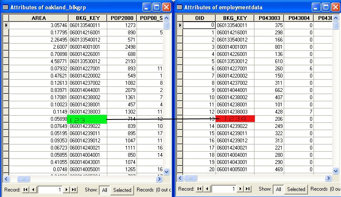Go to next record in oakland_blkgrp table
This screenshot has width=341, height=197.
pyautogui.click(x=67, y=190)
